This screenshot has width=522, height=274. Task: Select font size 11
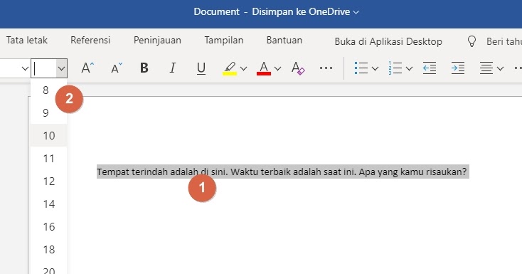click(x=48, y=158)
